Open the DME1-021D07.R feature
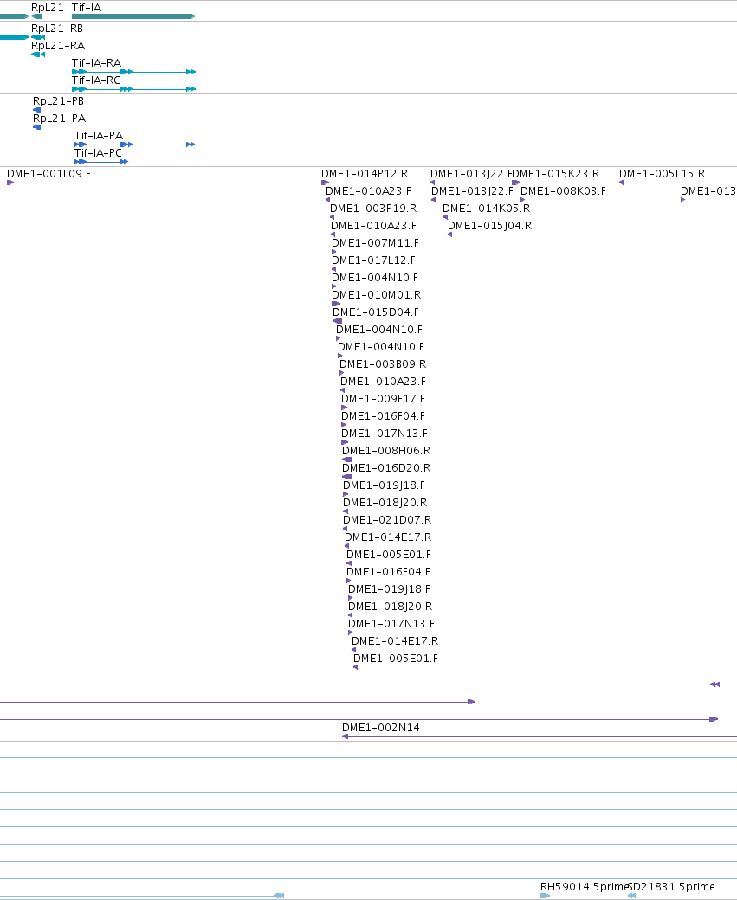Viewport: 737px width, 900px height. 387,520
